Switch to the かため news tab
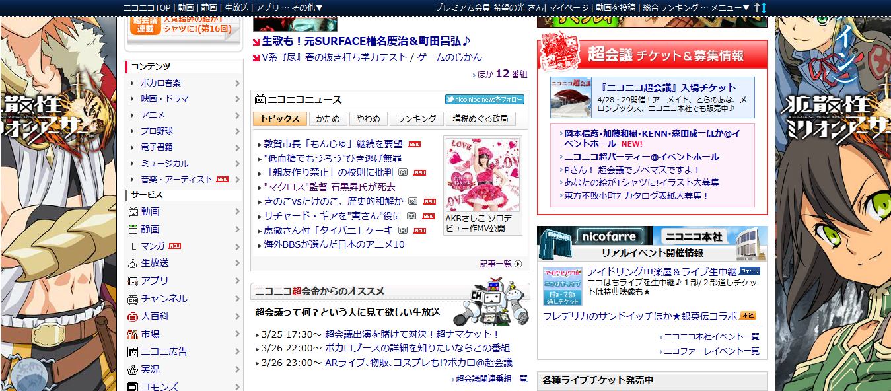 [x=328, y=119]
